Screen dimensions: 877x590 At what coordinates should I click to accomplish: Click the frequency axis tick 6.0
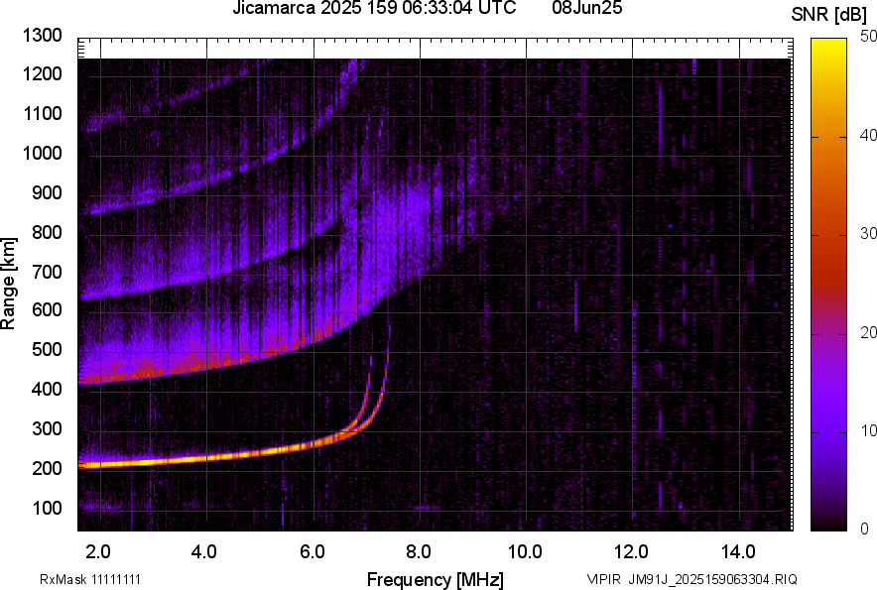(x=313, y=552)
